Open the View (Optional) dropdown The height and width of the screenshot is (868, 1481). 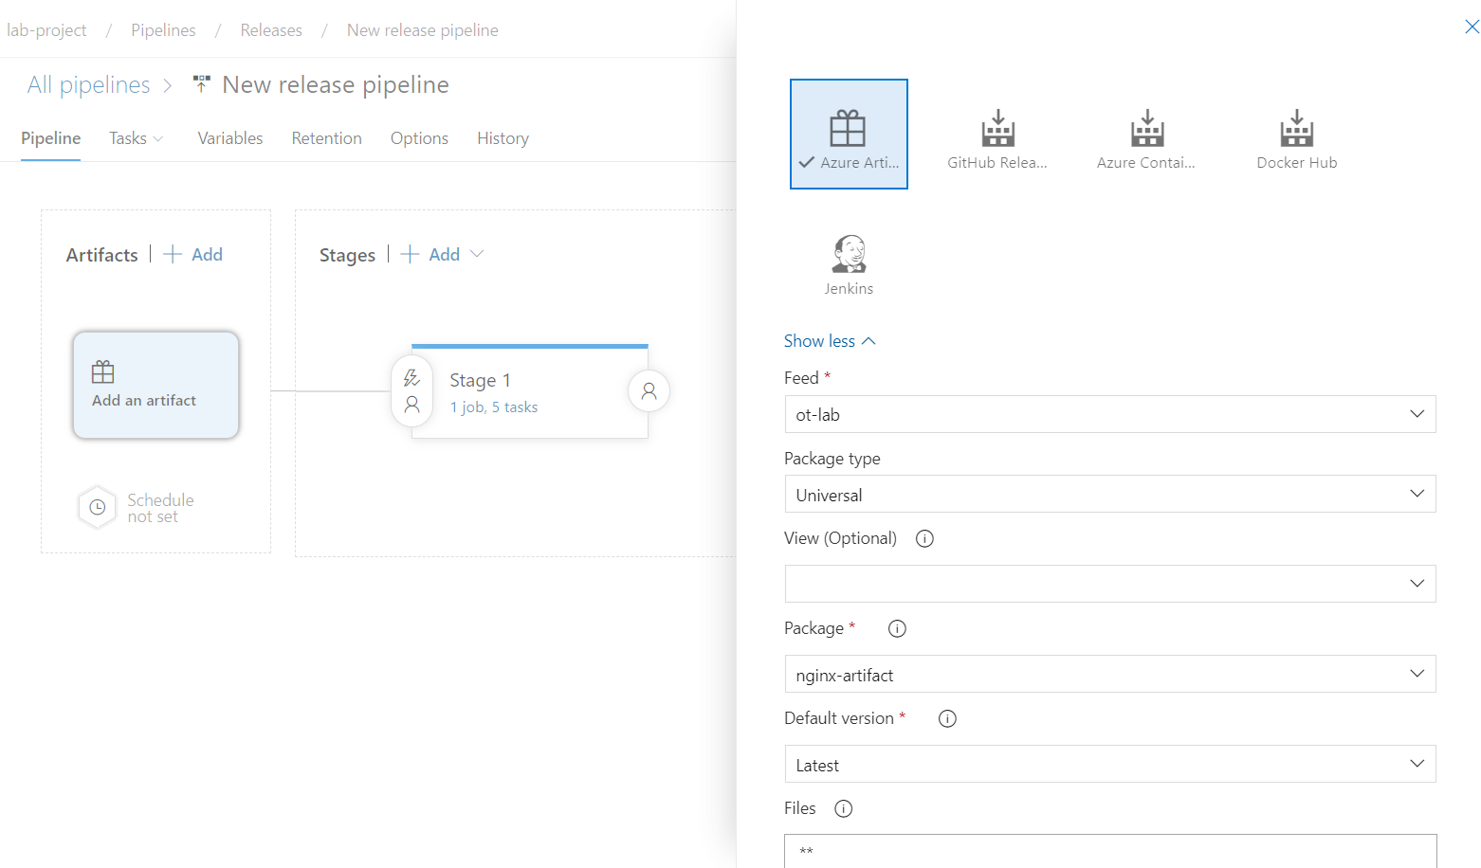coord(1110,584)
